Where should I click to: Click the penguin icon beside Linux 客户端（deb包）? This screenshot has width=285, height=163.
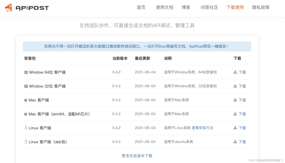click(25, 142)
